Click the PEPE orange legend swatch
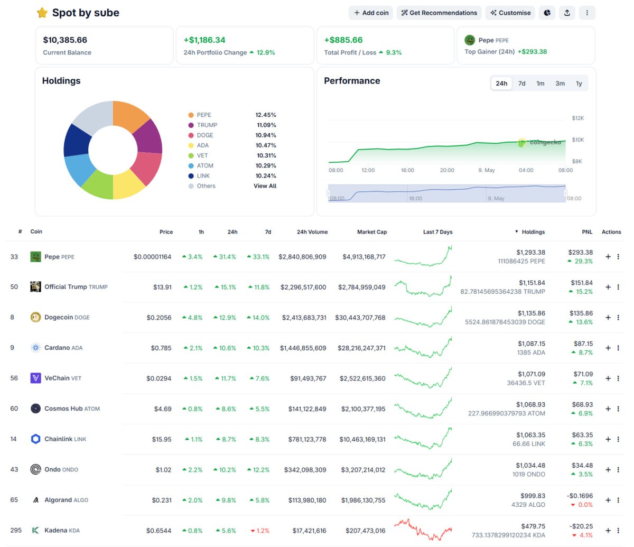634x547 pixels. click(x=191, y=115)
